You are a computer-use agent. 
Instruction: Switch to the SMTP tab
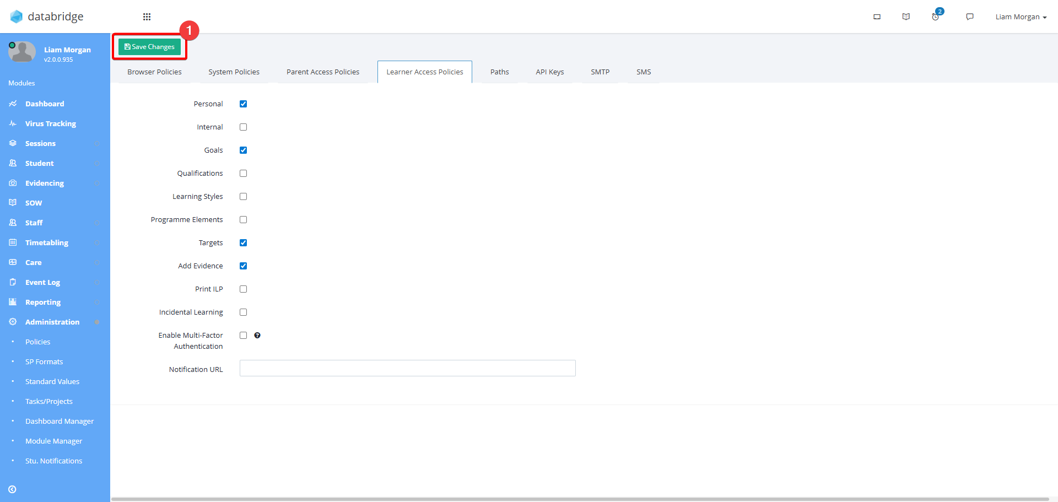(600, 72)
